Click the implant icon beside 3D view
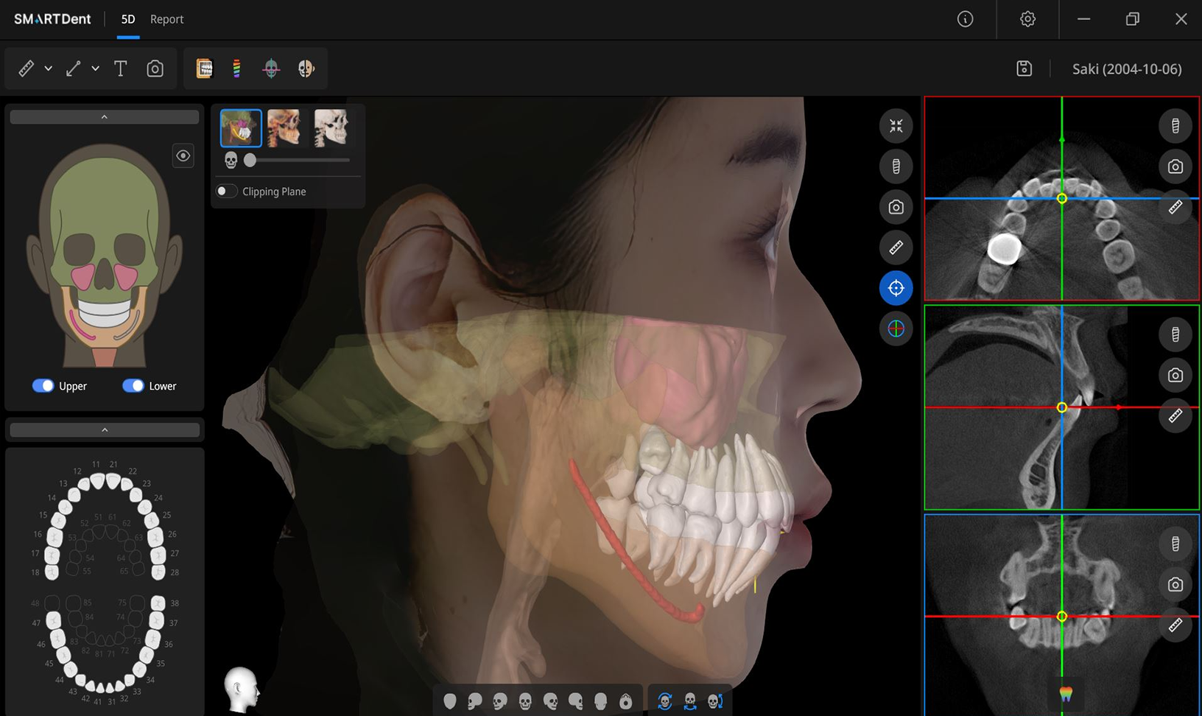Screen dimensions: 1202x716 [x=896, y=166]
